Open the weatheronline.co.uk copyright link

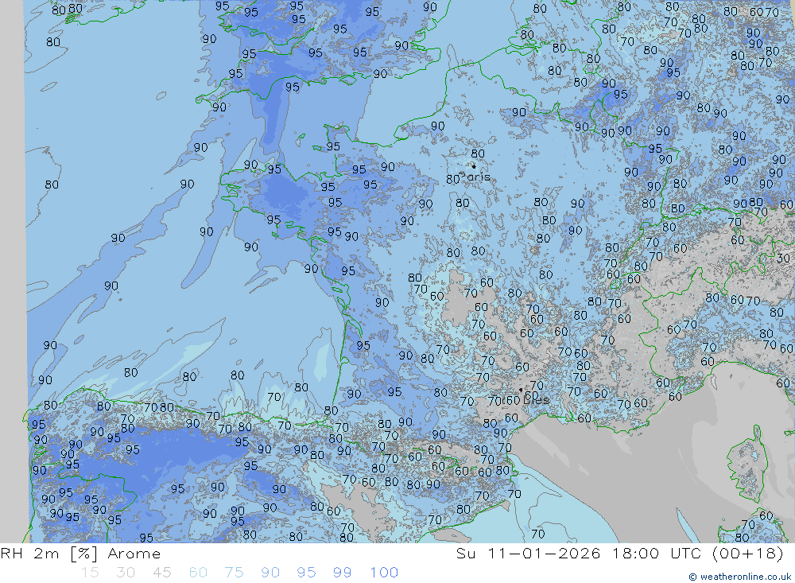point(739,577)
